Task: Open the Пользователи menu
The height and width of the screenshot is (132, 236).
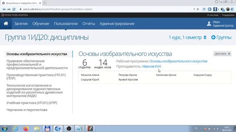Action: [66, 23]
